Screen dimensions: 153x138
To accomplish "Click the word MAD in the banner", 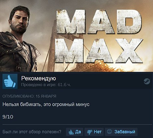I will (x=99, y=22).
